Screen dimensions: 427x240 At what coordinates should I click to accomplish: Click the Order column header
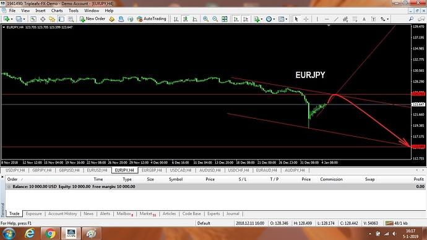12,179
